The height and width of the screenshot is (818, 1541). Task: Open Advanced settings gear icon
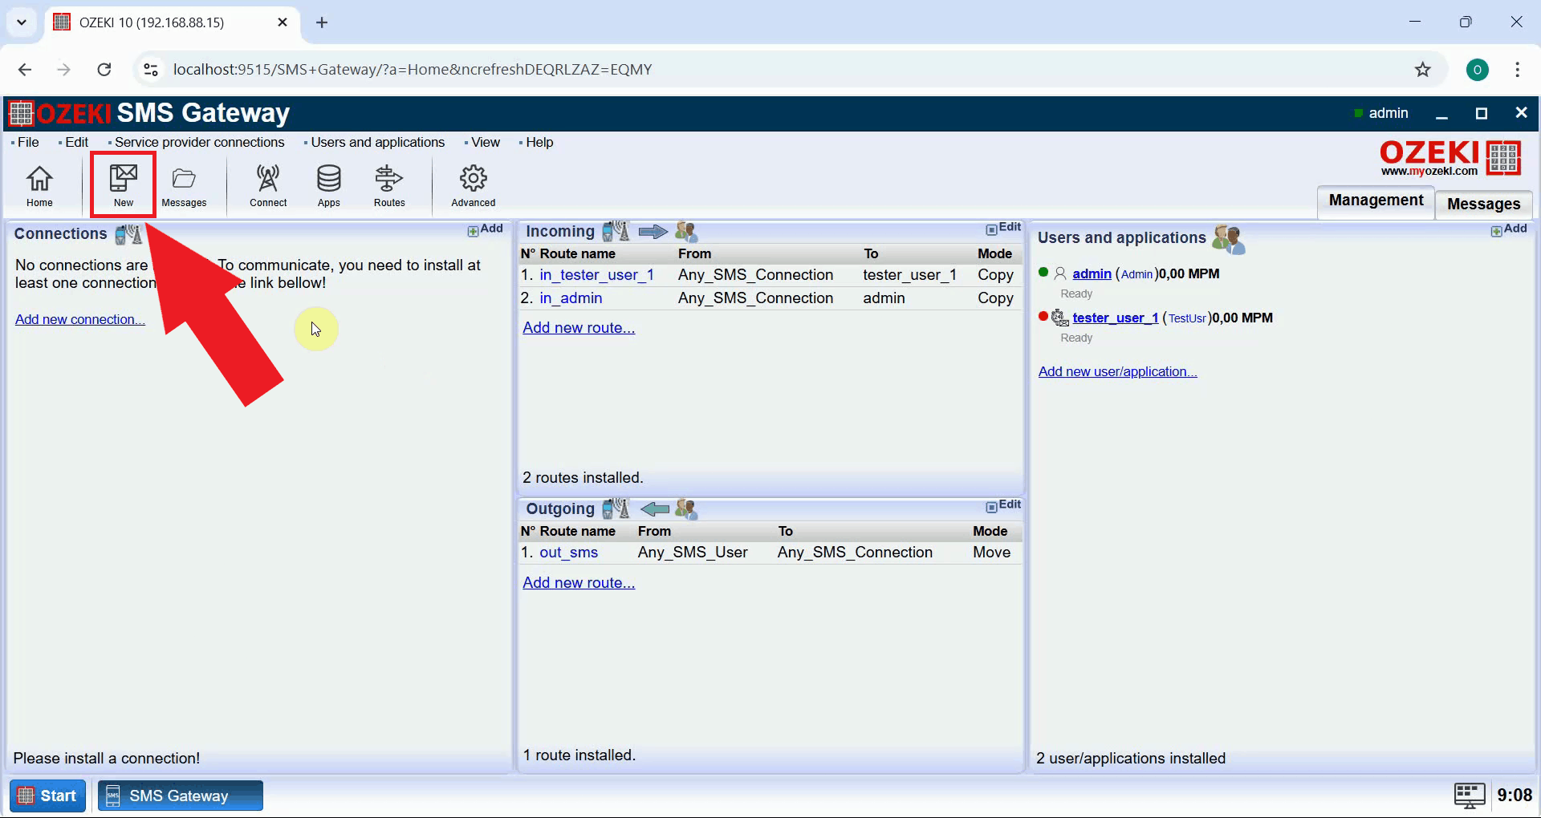pyautogui.click(x=472, y=184)
